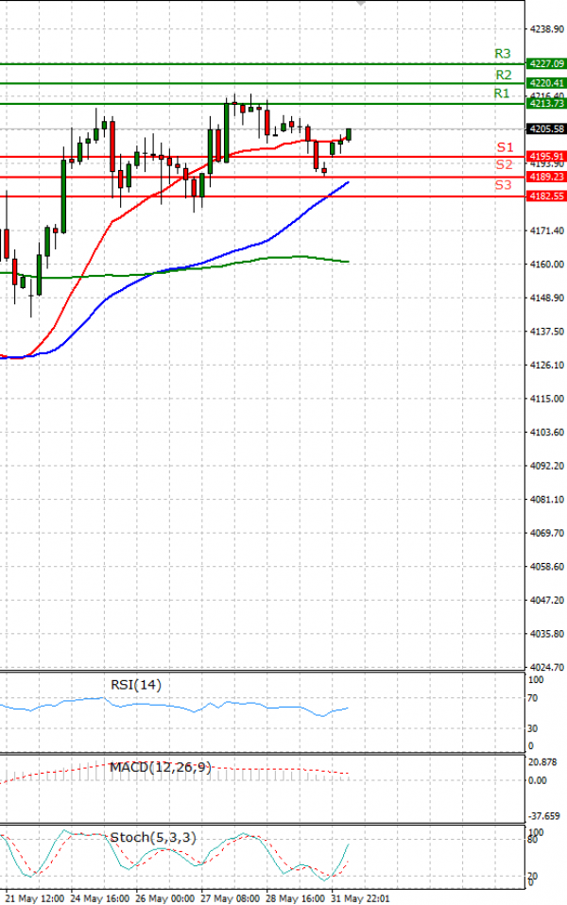The image size is (567, 905).
Task: Click the 26 May 00:00 date label
Action: [164, 898]
